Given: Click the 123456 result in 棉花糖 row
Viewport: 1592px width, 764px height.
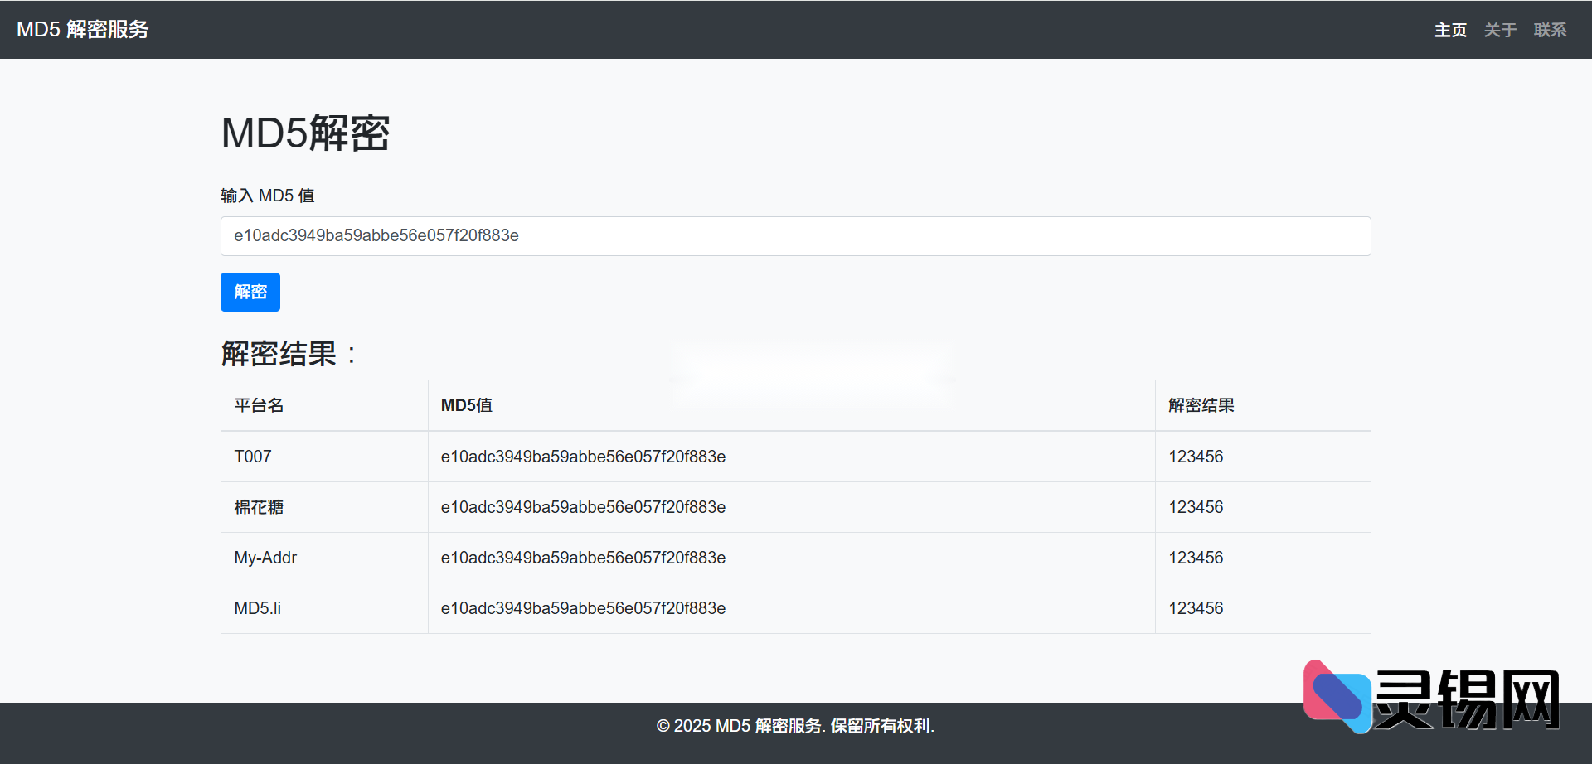Looking at the screenshot, I should (1196, 507).
